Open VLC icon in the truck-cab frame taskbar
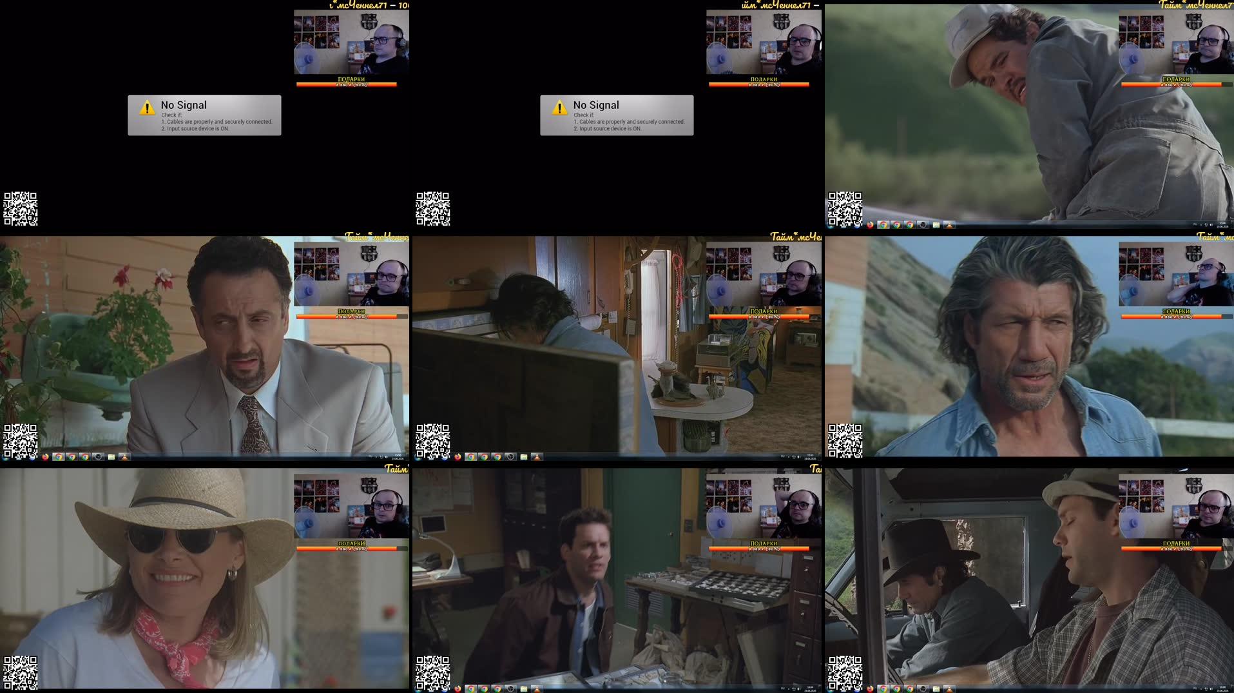The width and height of the screenshot is (1234, 693). 949,689
